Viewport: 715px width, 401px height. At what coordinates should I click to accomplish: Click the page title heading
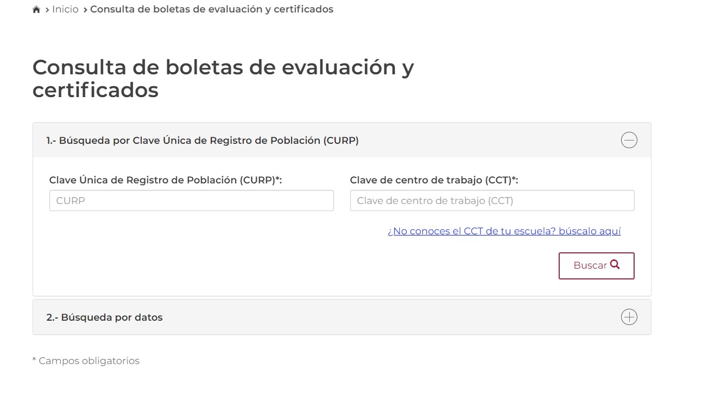tap(223, 79)
